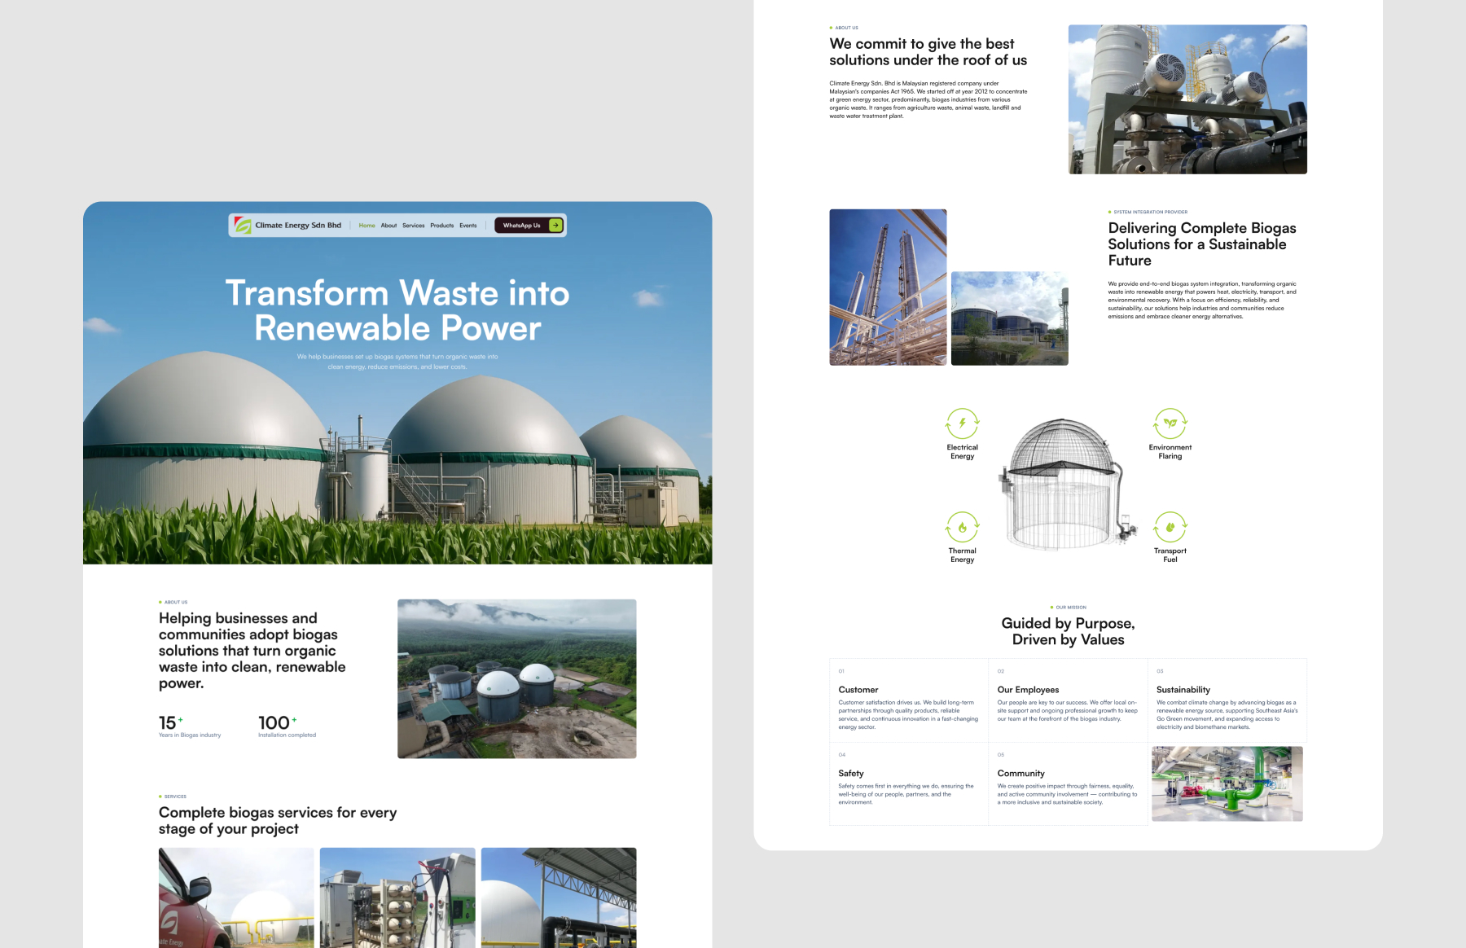Go to Services in navigation bar
The width and height of the screenshot is (1466, 948).
coord(413,226)
